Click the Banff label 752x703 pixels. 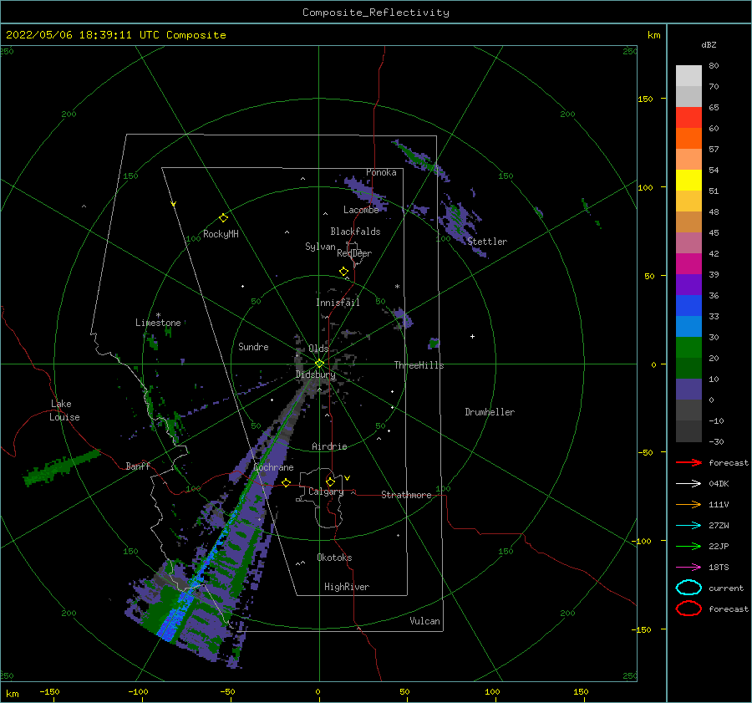[x=138, y=466]
